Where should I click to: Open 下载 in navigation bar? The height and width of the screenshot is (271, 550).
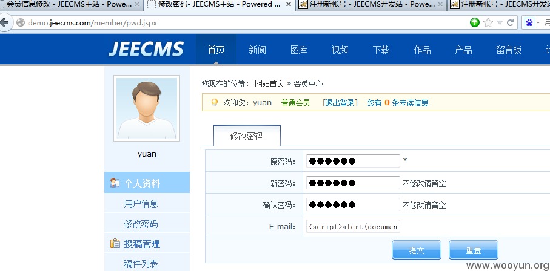tap(381, 50)
